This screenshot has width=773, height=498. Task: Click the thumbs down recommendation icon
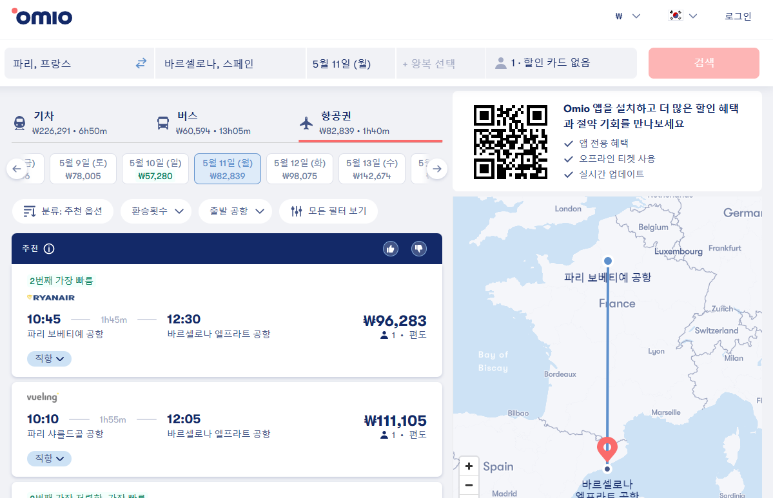coord(419,249)
